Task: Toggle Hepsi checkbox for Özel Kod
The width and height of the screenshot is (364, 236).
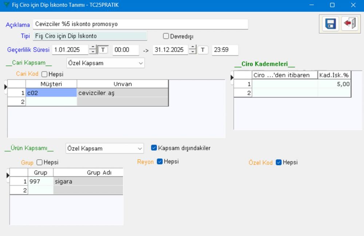Action: (x=279, y=162)
